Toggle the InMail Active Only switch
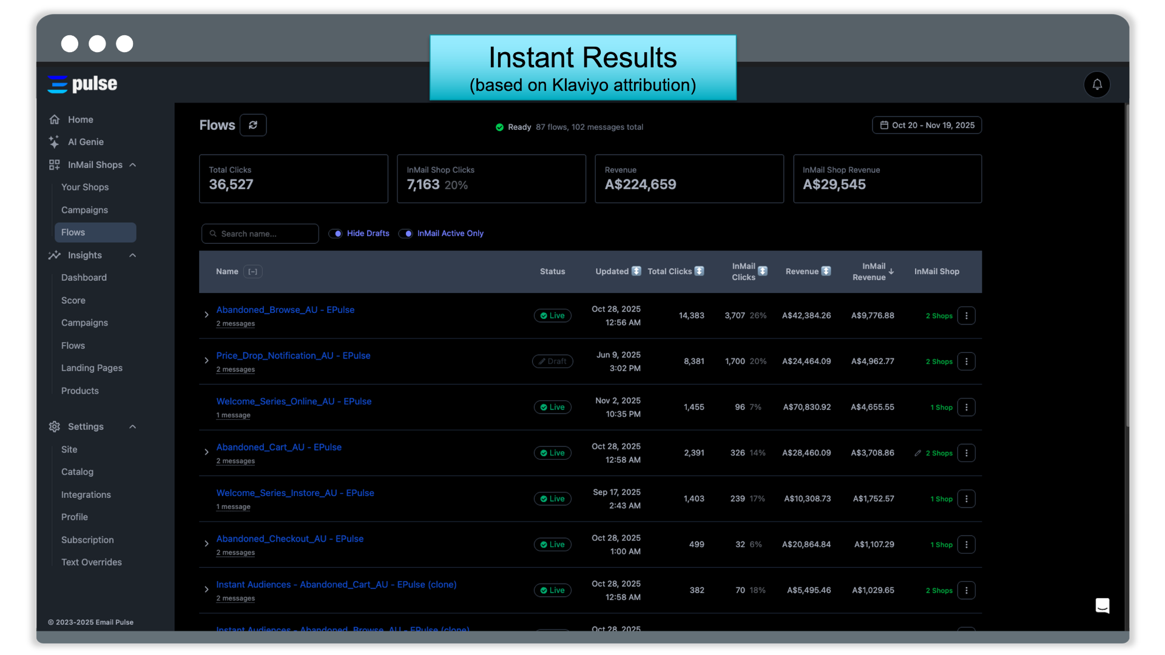 click(x=406, y=233)
